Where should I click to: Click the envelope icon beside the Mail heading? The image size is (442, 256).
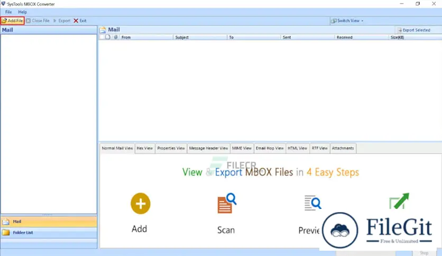pos(103,30)
